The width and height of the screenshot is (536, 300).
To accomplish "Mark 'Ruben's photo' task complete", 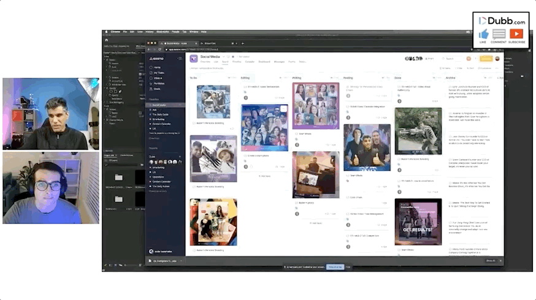I will pyautogui.click(x=296, y=203).
